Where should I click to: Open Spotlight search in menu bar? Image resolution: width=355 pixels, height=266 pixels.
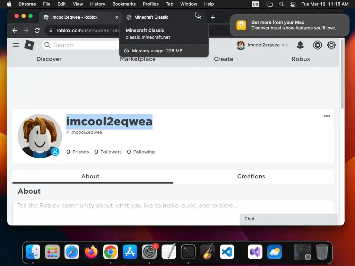282,4
